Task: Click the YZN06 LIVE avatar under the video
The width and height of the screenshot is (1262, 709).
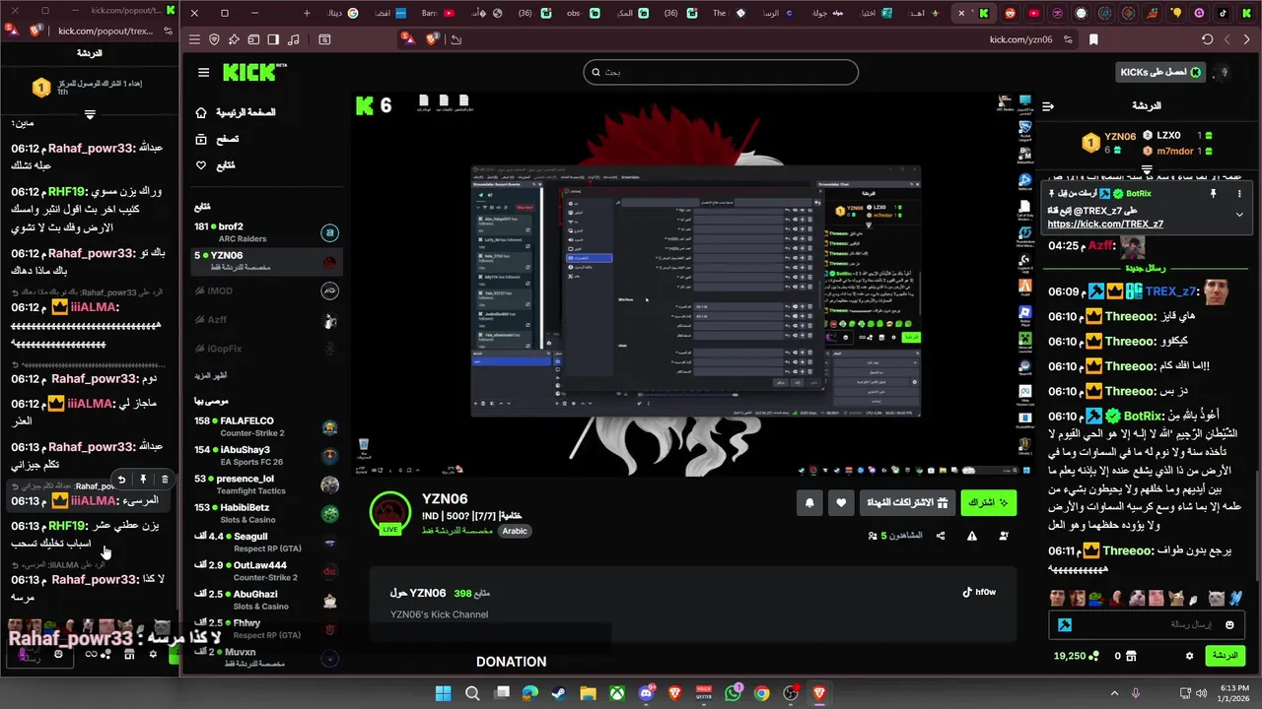Action: (x=390, y=513)
